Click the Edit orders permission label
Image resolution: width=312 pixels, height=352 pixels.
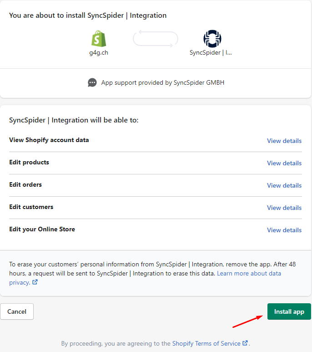coord(25,184)
